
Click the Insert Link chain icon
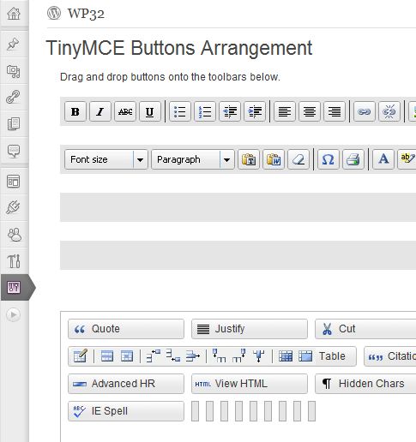[365, 111]
